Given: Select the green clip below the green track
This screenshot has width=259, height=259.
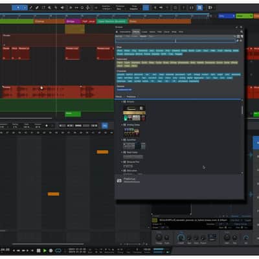Looking at the screenshot, I should 73,114.
